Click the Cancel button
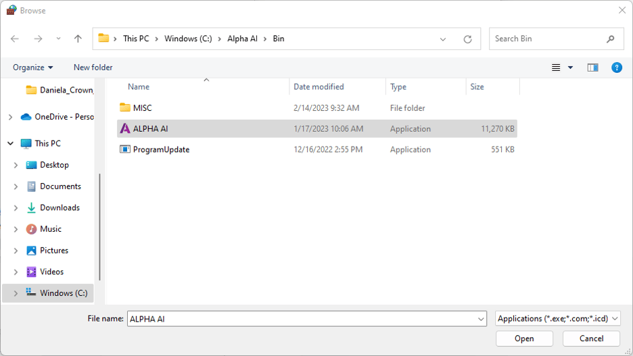The height and width of the screenshot is (356, 633). 592,338
